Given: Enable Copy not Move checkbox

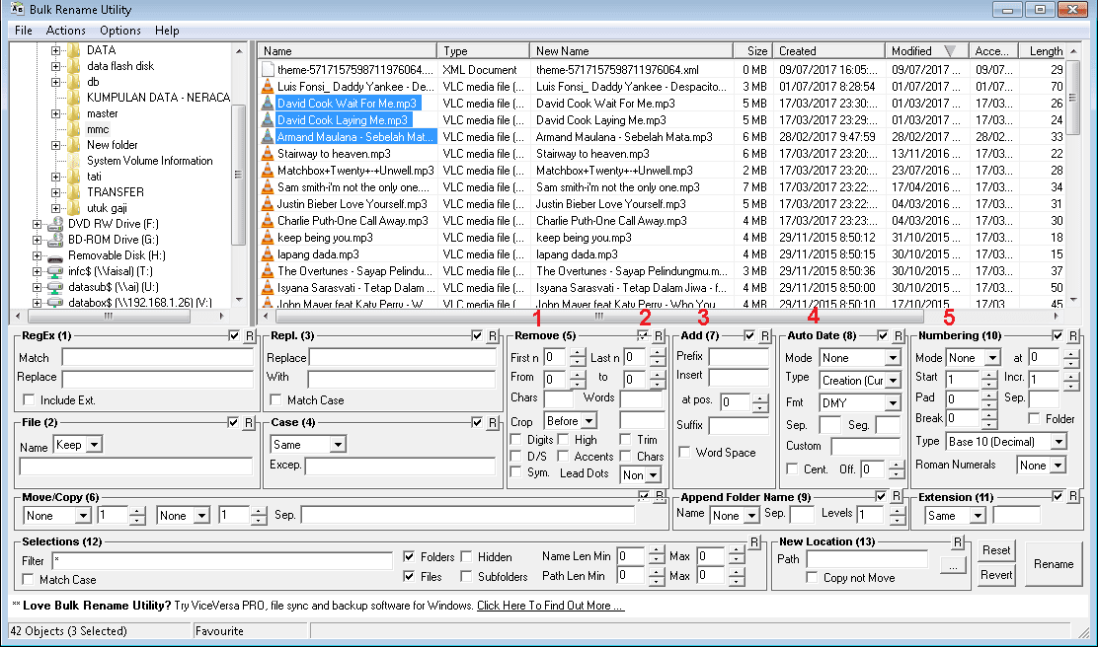Looking at the screenshot, I should (812, 577).
